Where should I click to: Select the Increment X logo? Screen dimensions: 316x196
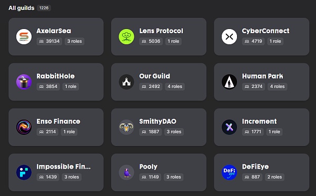229,127
